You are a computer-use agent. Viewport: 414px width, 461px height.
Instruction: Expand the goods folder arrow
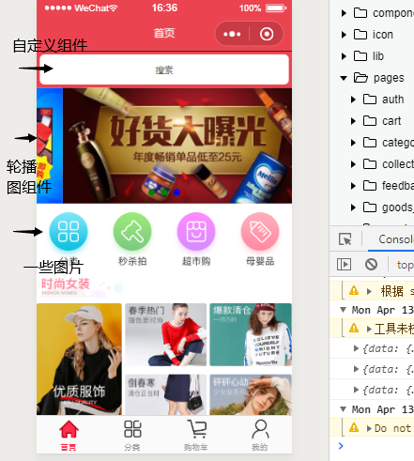point(353,207)
